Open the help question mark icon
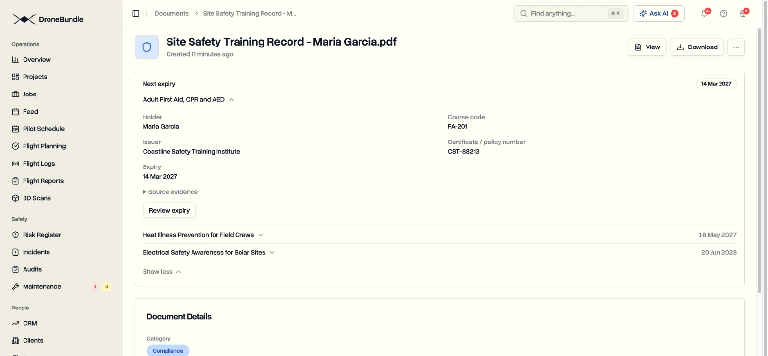The width and height of the screenshot is (768, 356). point(723,14)
